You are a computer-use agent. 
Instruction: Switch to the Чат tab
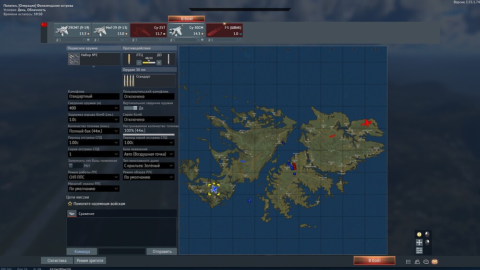pos(72,214)
